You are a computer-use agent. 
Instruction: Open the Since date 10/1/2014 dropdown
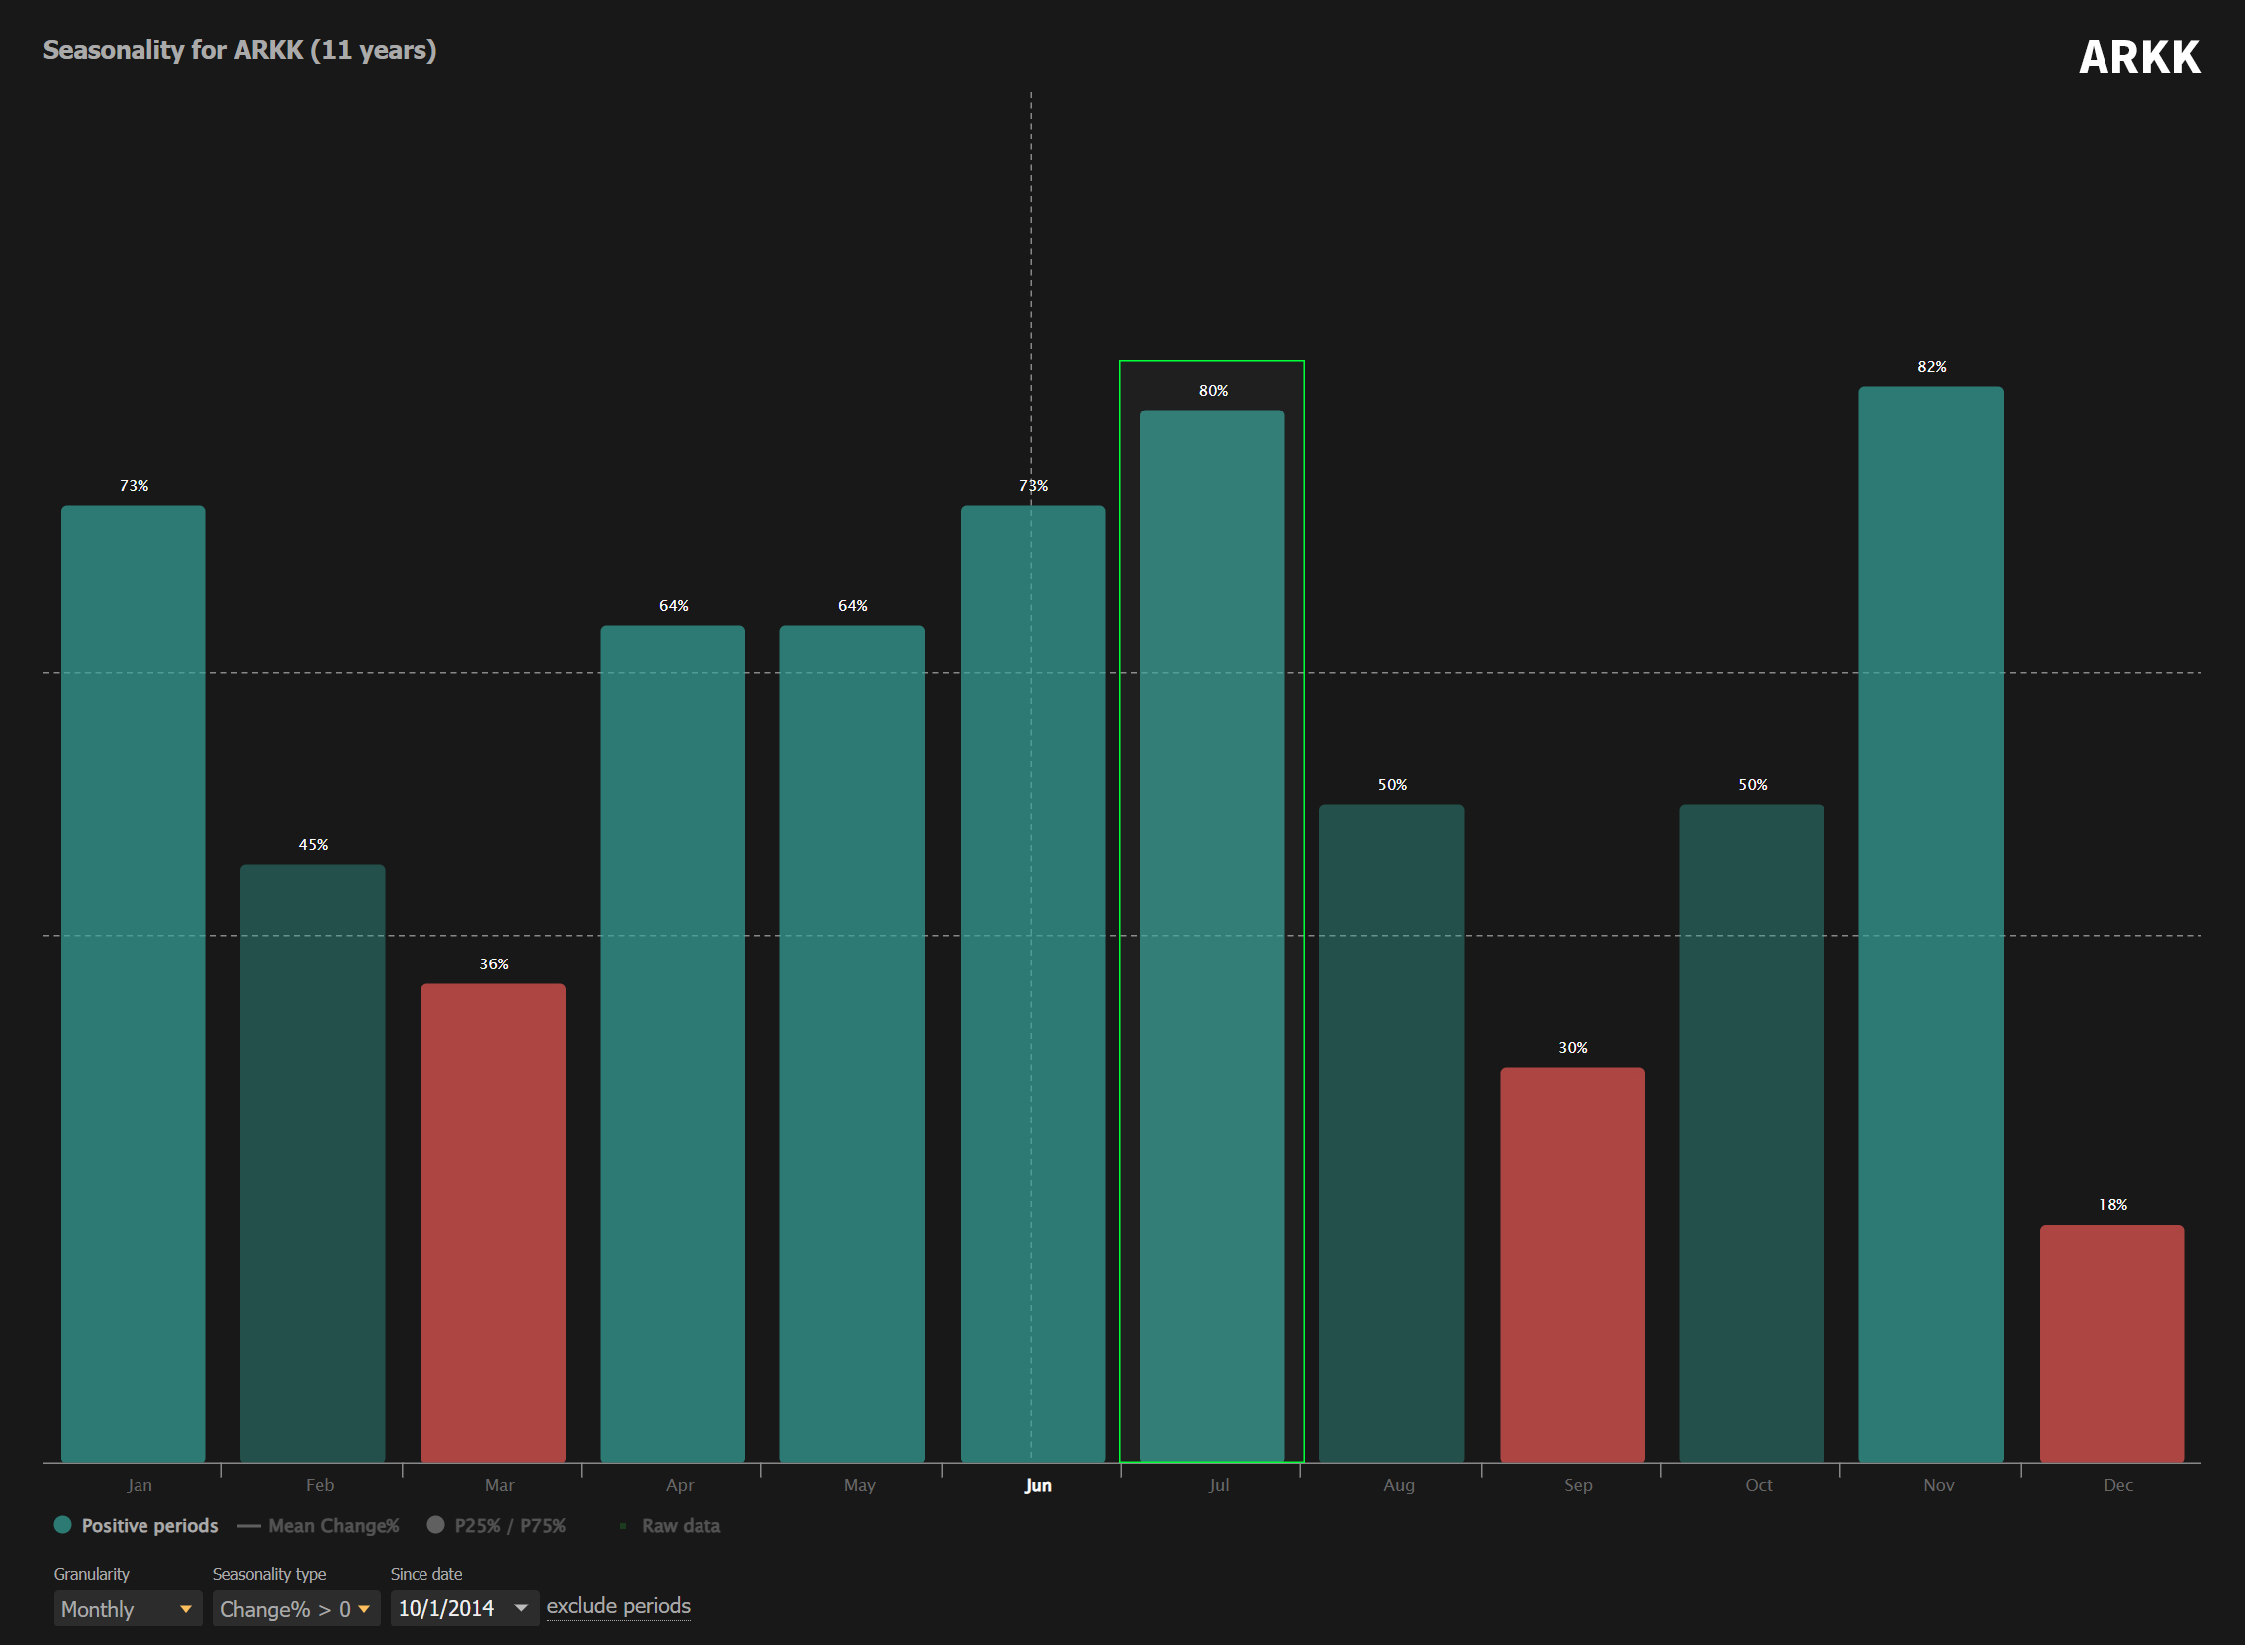pos(464,1608)
